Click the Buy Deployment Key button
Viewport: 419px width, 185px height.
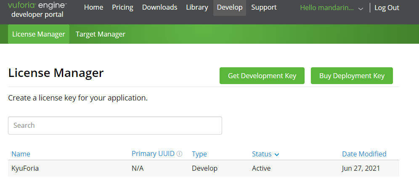point(352,76)
